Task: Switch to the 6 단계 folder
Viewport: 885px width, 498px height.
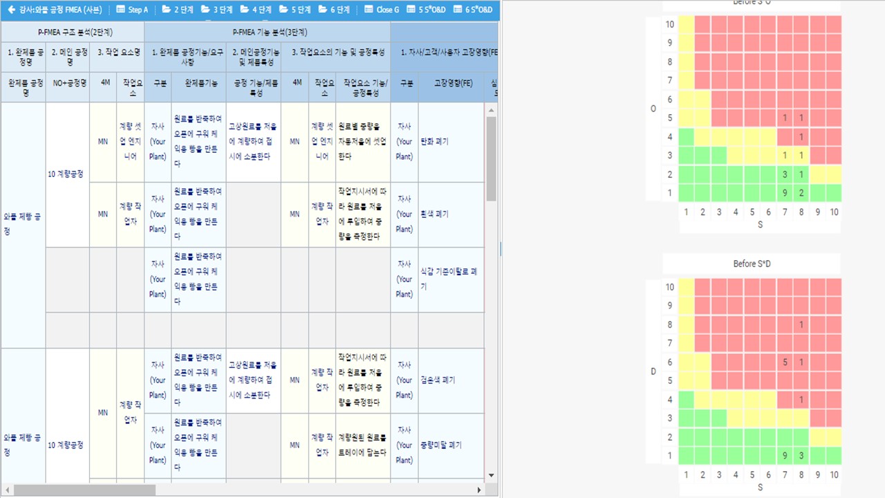Action: 333,10
